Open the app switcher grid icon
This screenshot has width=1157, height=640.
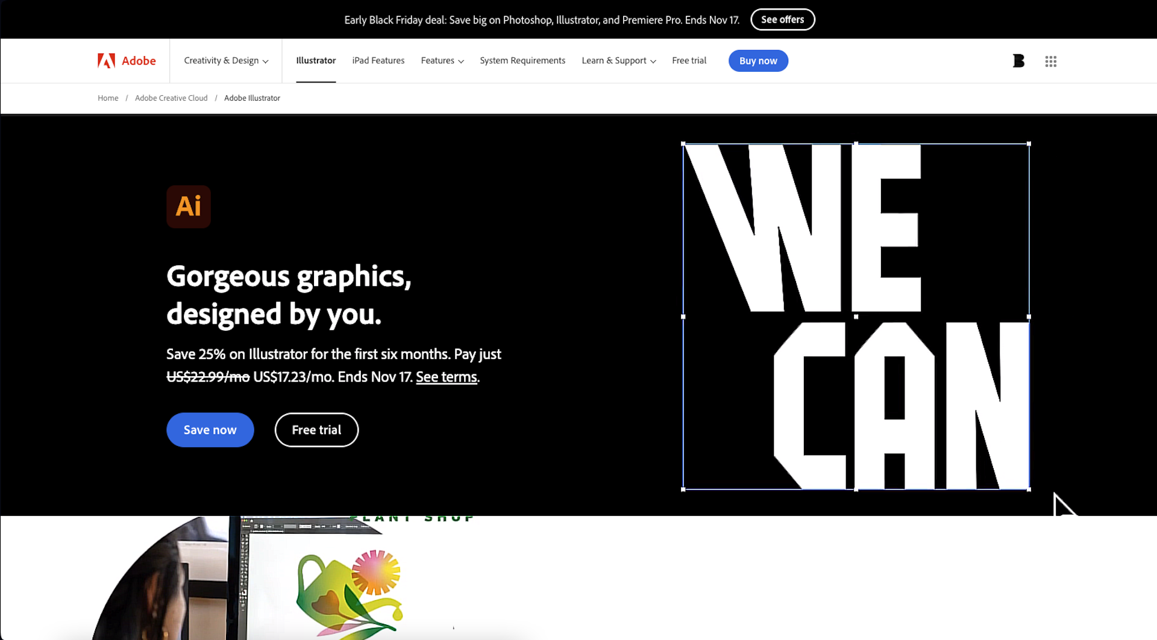(x=1051, y=61)
